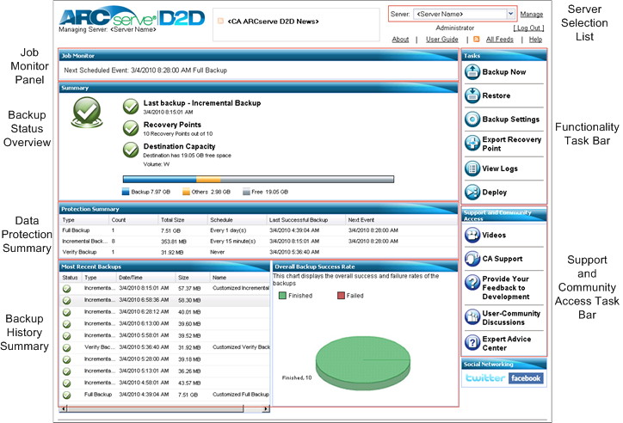The height and width of the screenshot is (423, 623).
Task: Click the Restore label
Action: pyautogui.click(x=496, y=95)
